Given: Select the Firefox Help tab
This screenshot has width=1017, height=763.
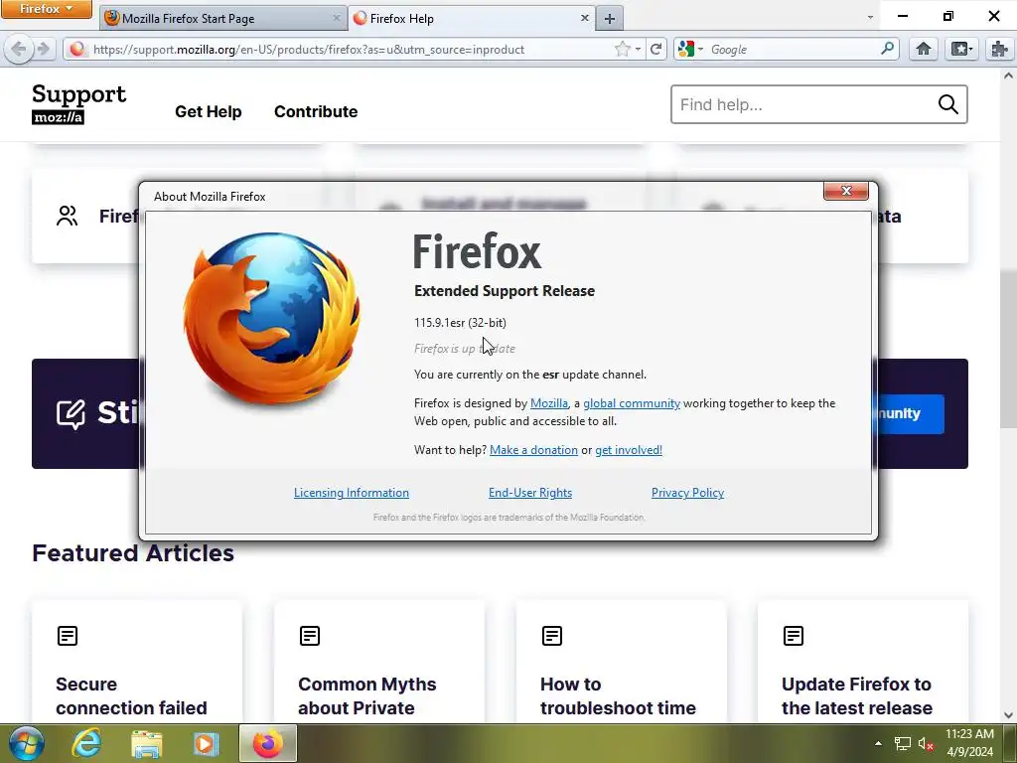Looking at the screenshot, I should click(471, 18).
